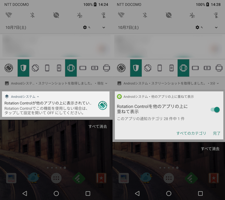Image resolution: width=225 pixels, height=200 pixels.
Task: Tap auto-rotate icon on right phone's rotation bar
Action: [x=148, y=68]
